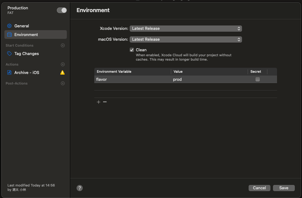
Task: Uncheck the Clean checkbox
Action: (x=132, y=50)
